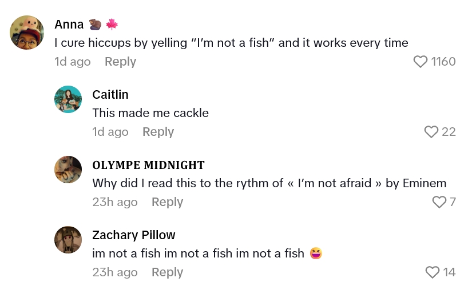Open Anna's username link
The image size is (456, 294).
(x=69, y=25)
